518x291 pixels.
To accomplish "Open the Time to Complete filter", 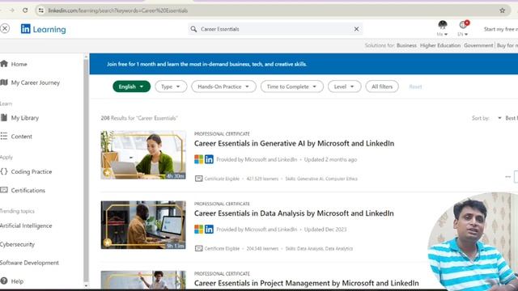I will pyautogui.click(x=292, y=86).
